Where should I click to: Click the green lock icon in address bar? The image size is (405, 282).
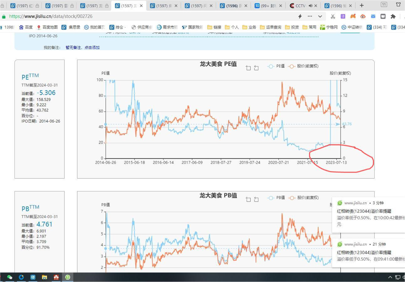[4, 17]
